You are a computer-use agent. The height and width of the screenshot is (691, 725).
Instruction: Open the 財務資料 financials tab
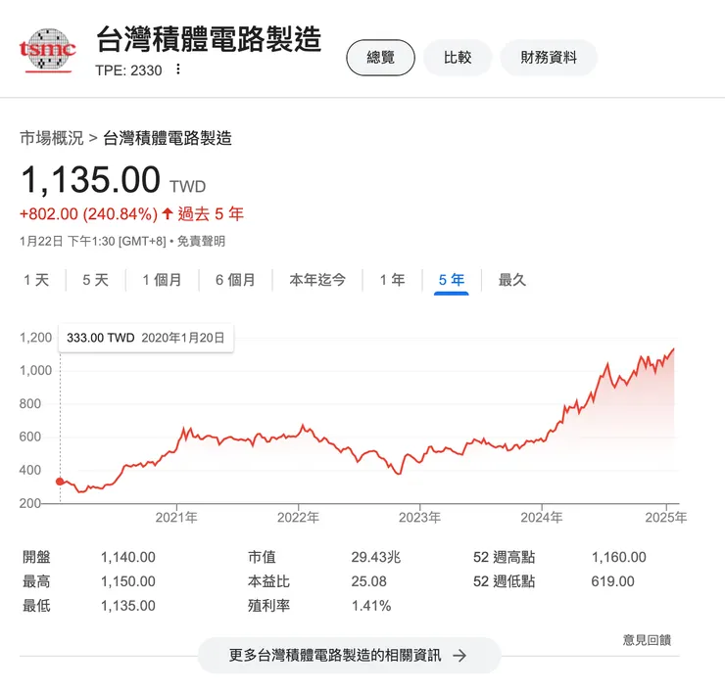point(549,58)
